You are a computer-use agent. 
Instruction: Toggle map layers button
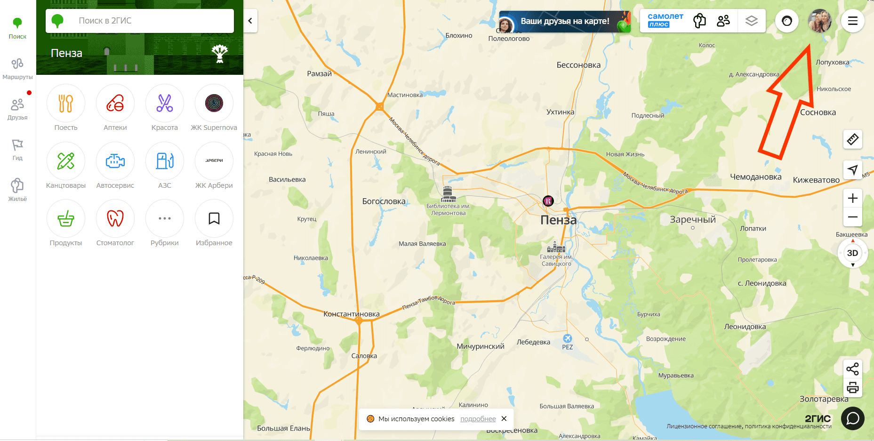tap(752, 21)
